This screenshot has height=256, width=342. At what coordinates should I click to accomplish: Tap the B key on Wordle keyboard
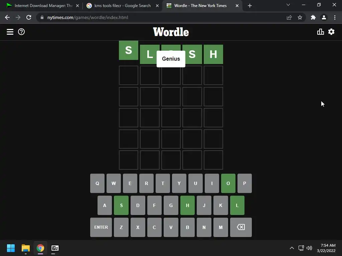pyautogui.click(x=188, y=227)
